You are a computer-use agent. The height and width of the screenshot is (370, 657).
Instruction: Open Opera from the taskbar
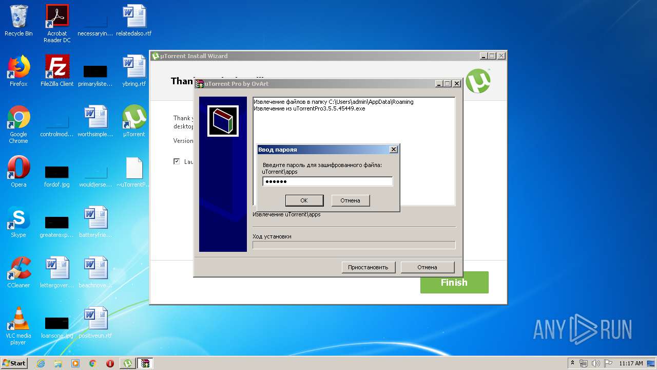[110, 363]
